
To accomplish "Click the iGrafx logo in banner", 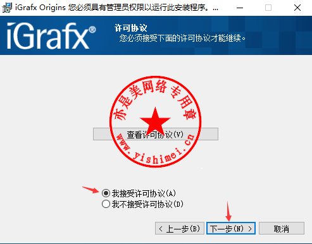I will point(51,36).
